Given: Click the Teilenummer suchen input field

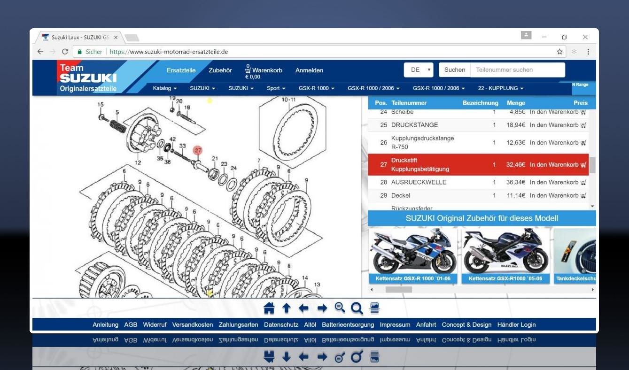Looking at the screenshot, I should [518, 70].
